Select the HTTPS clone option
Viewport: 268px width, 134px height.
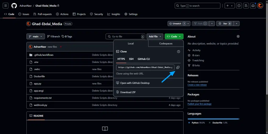[x=121, y=59]
